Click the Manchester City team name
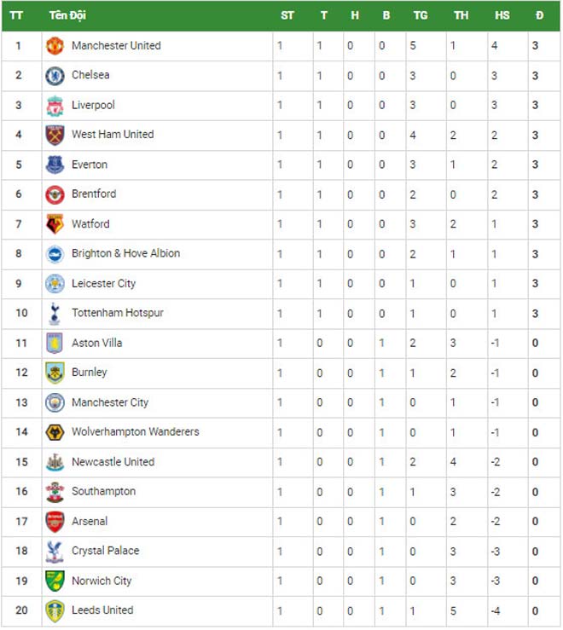Viewport: 563px width, 630px height. tap(110, 402)
